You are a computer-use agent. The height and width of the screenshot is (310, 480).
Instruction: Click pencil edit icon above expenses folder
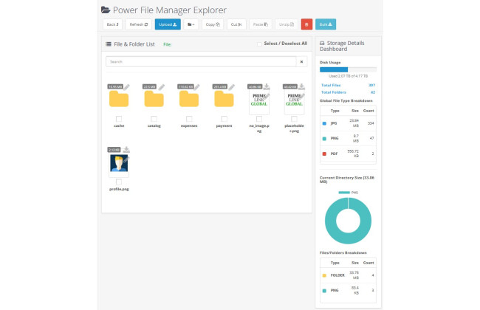197,87
